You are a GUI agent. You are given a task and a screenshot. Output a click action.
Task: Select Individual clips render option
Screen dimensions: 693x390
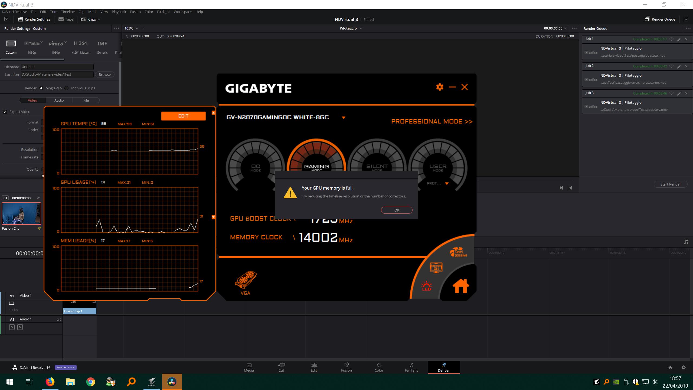pyautogui.click(x=66, y=88)
